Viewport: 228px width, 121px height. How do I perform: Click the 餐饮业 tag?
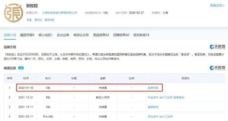point(38,20)
